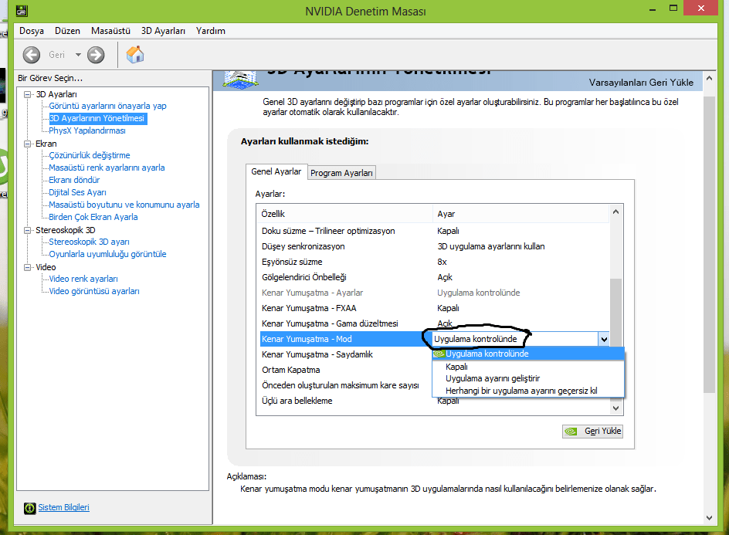Screen dimensions: 729x535
Task: Click the Back arrow toolbar icon
Action: [x=31, y=55]
